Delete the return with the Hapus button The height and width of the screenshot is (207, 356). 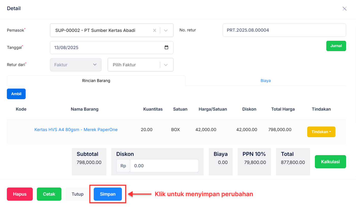pyautogui.click(x=20, y=194)
